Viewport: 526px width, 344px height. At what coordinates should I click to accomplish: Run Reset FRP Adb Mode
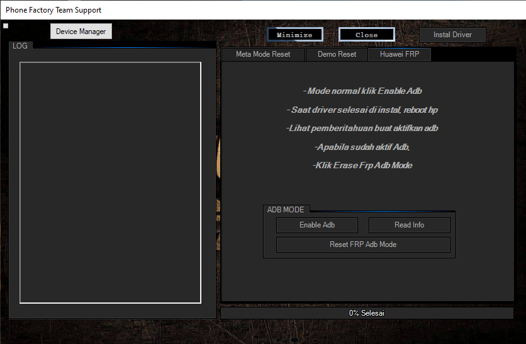click(x=363, y=244)
